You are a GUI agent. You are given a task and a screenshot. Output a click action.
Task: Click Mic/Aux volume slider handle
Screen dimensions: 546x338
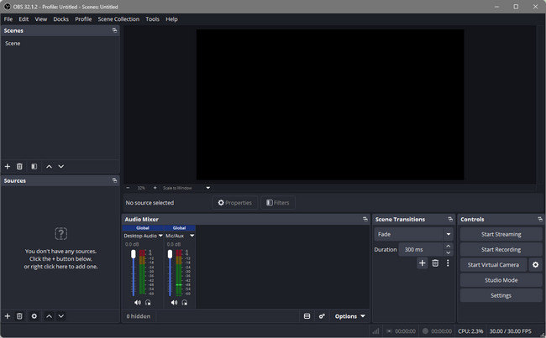click(170, 254)
